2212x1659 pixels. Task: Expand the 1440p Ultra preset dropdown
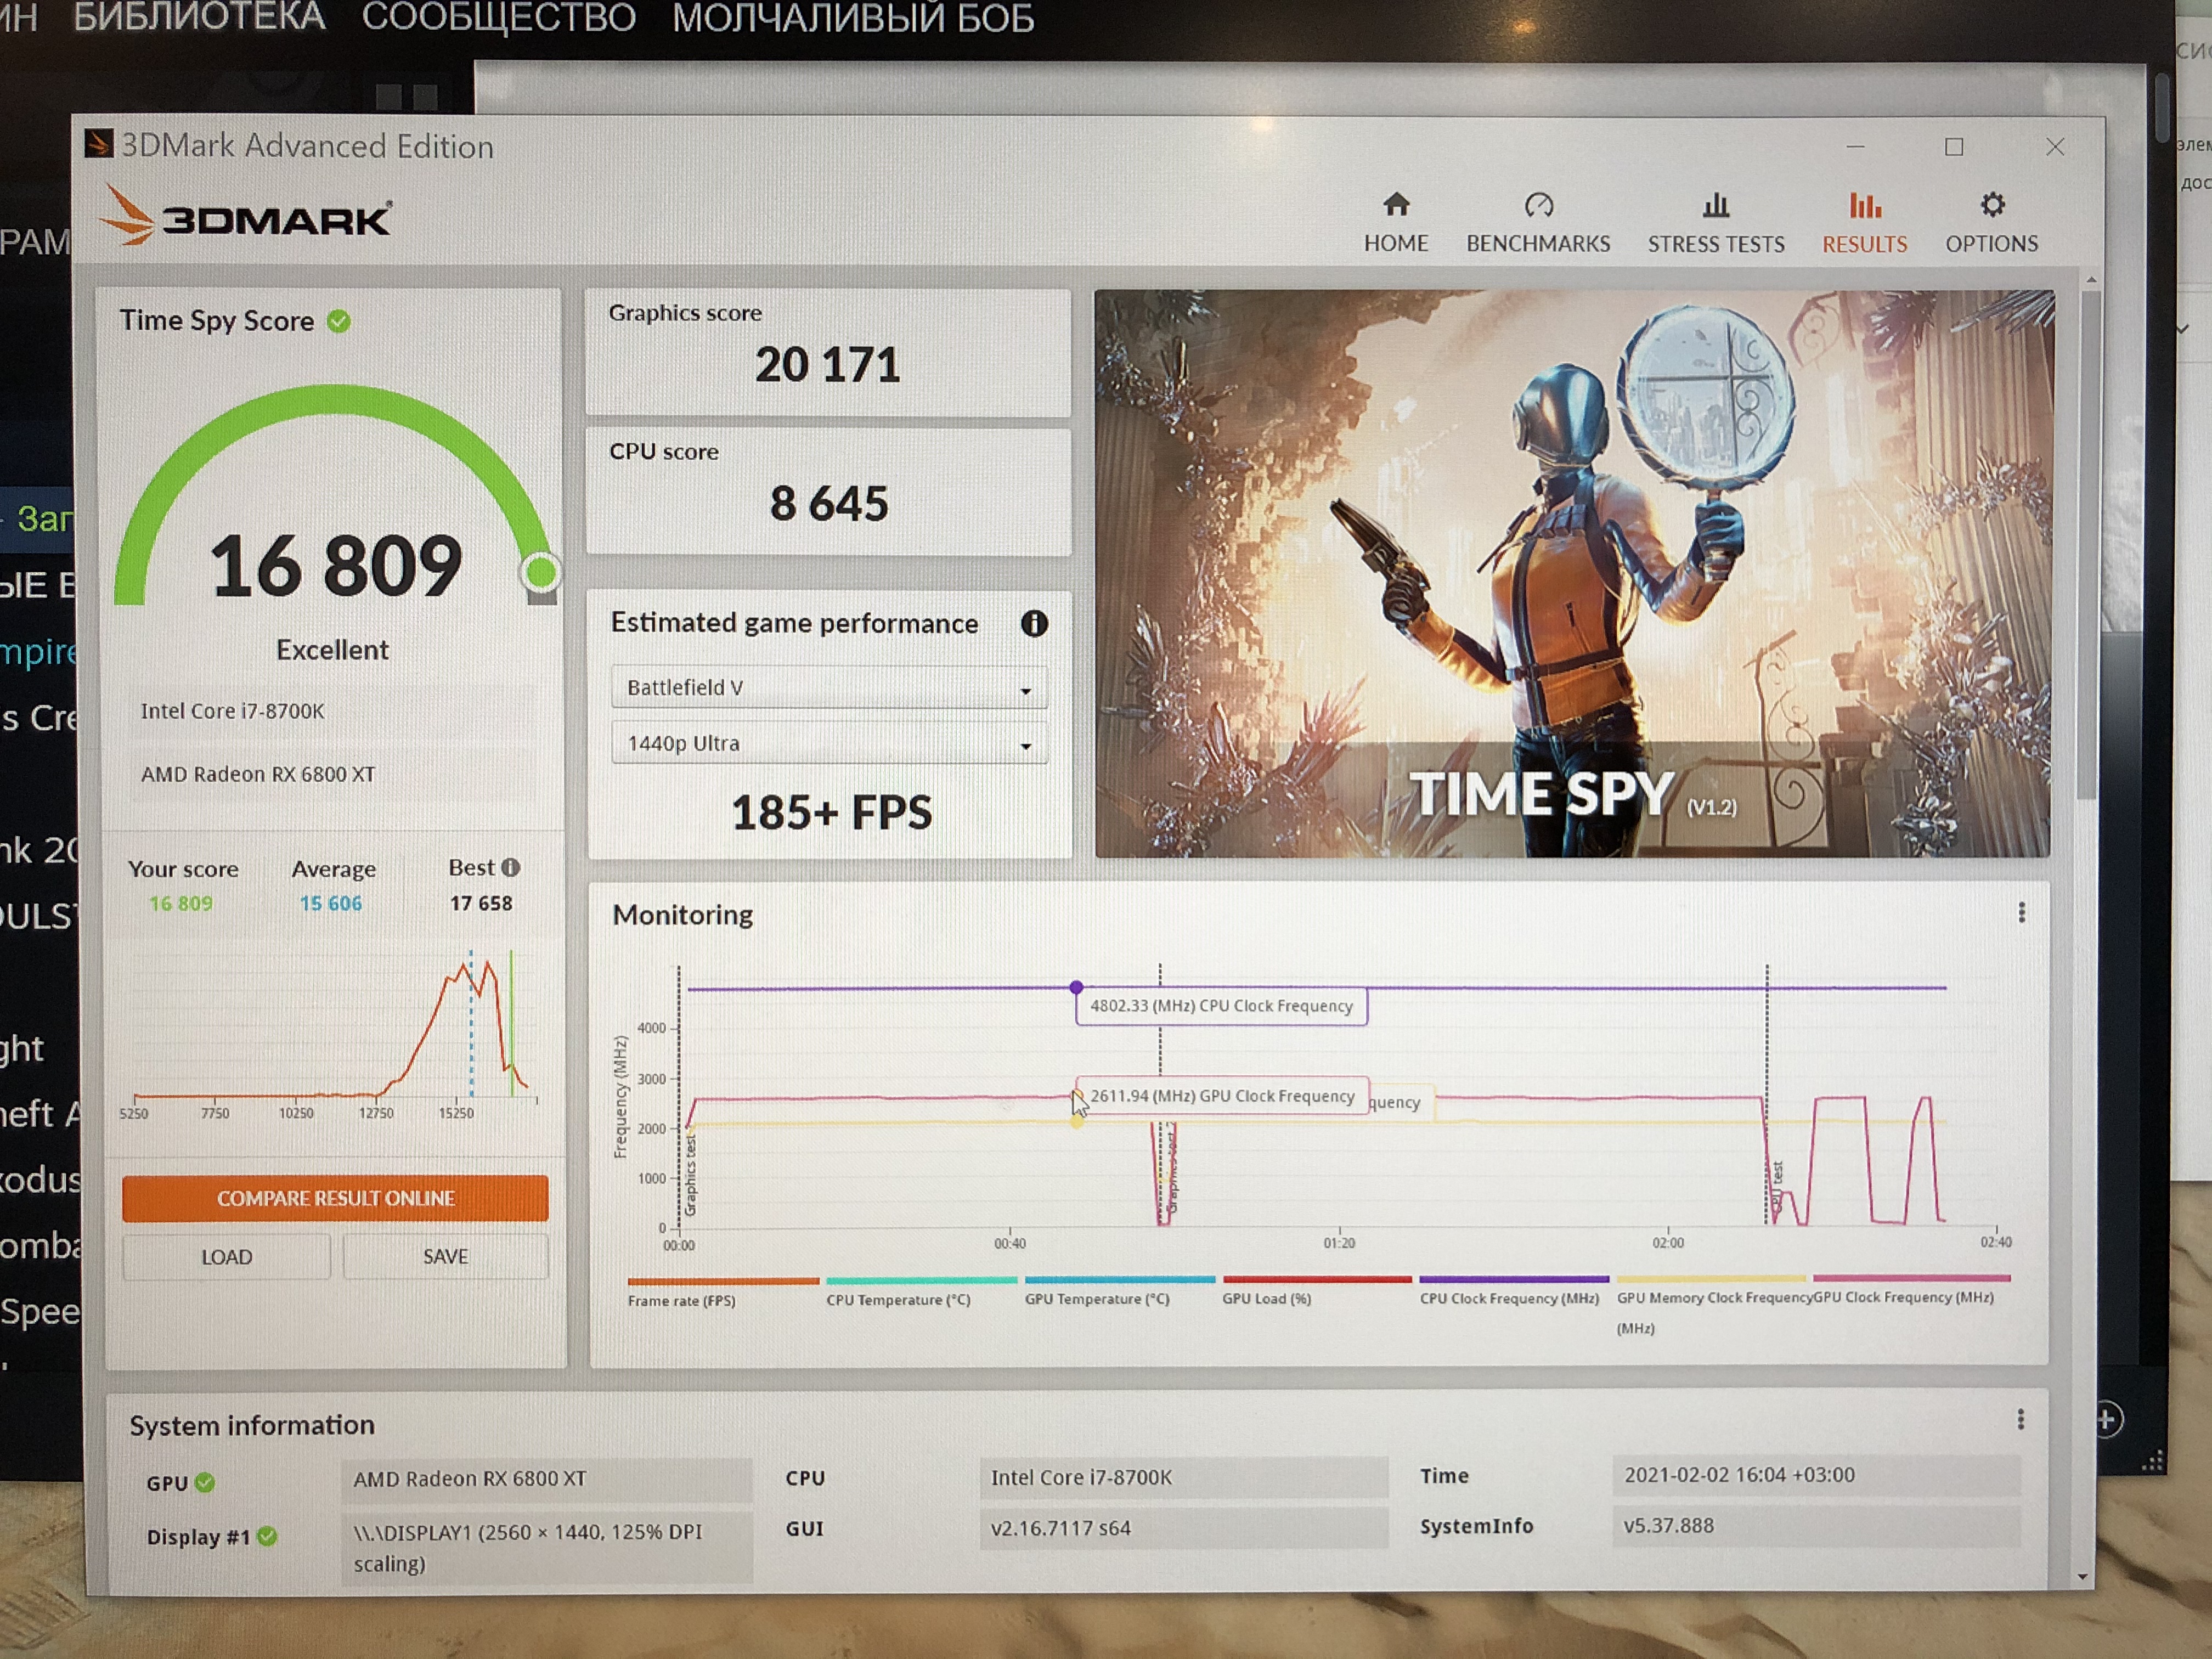[829, 744]
